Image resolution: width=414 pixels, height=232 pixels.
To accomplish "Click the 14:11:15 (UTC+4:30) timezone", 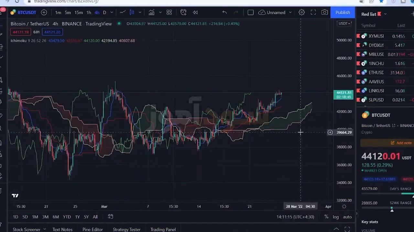I will 295,217.
